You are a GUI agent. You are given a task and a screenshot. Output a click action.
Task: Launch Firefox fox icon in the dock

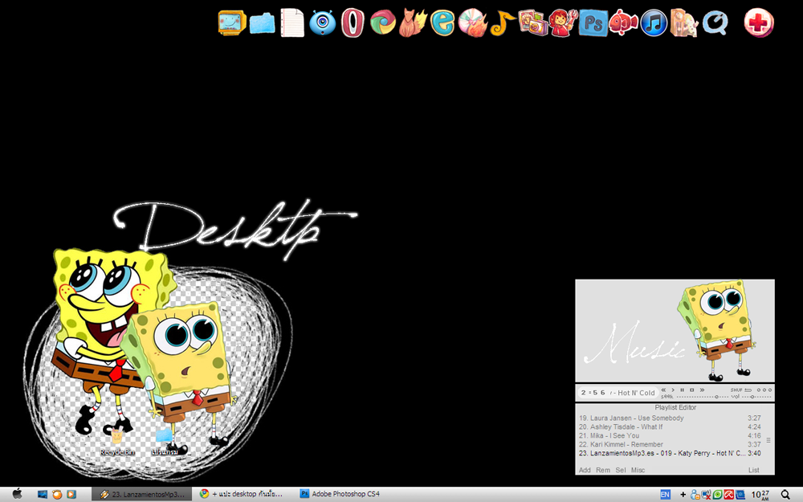tap(413, 22)
